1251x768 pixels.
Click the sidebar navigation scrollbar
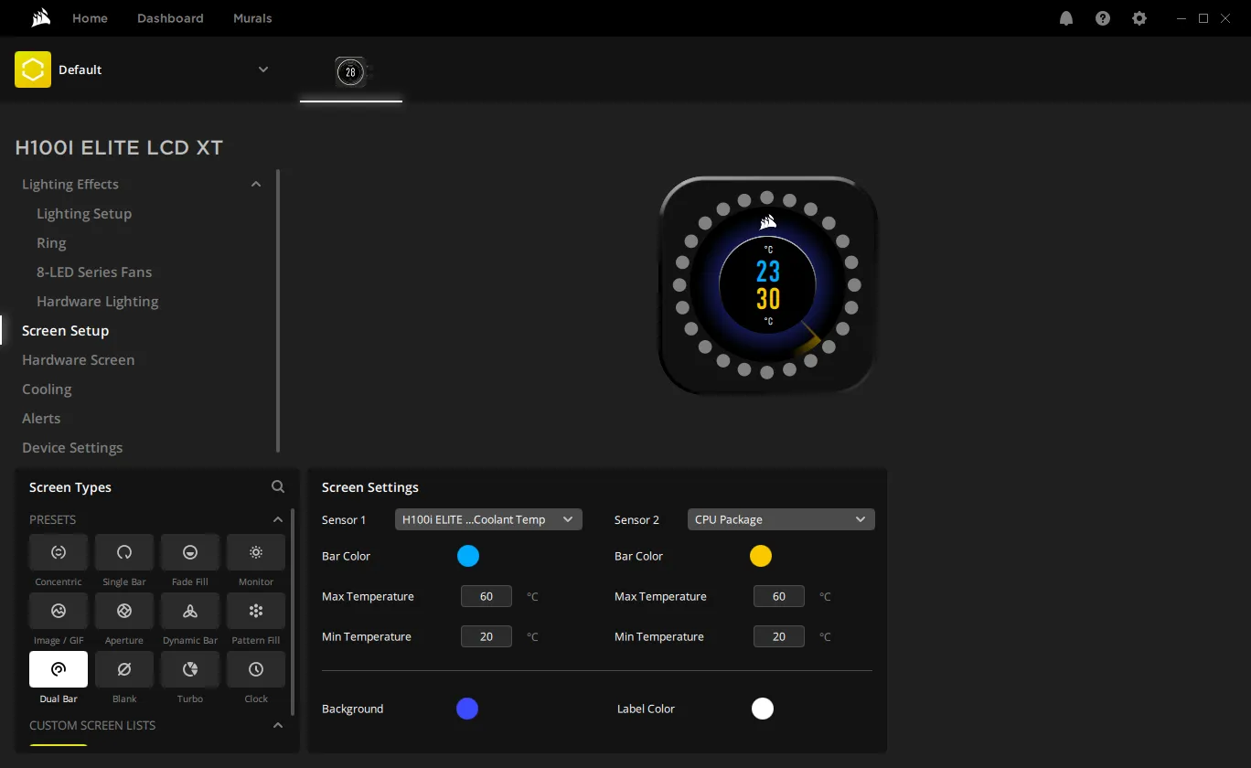[278, 311]
